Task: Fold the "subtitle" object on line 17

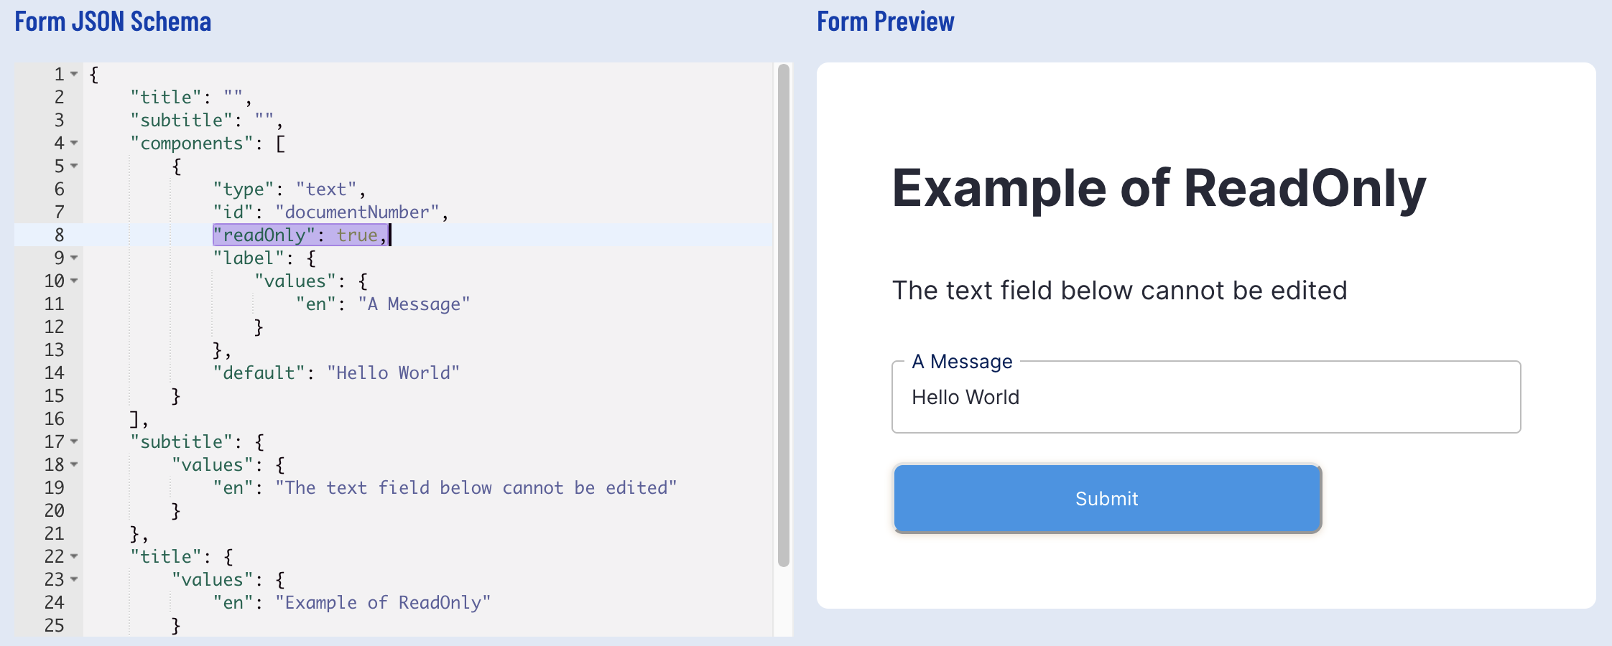Action: (74, 442)
